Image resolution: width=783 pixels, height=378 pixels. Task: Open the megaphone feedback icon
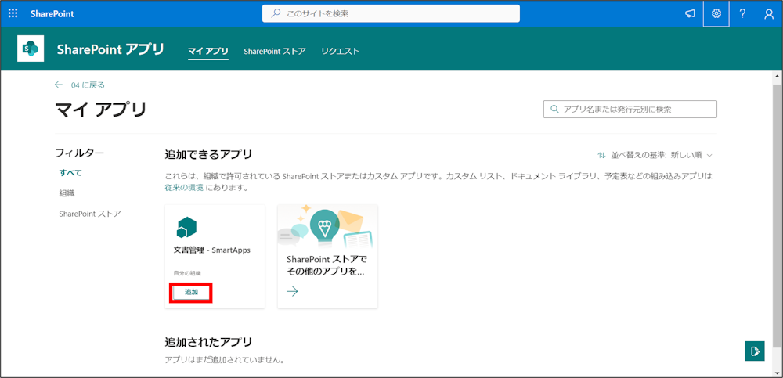point(690,14)
